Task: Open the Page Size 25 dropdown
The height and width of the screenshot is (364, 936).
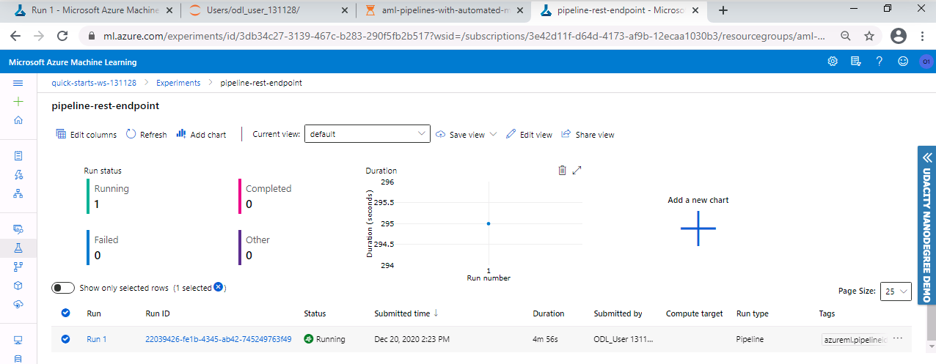Action: coord(896,291)
